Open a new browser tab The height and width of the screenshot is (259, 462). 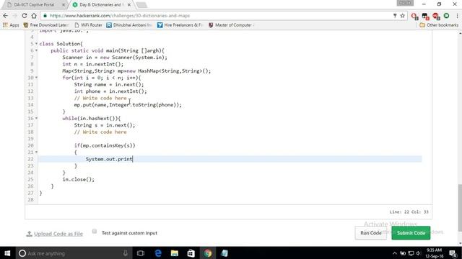pyautogui.click(x=141, y=5)
